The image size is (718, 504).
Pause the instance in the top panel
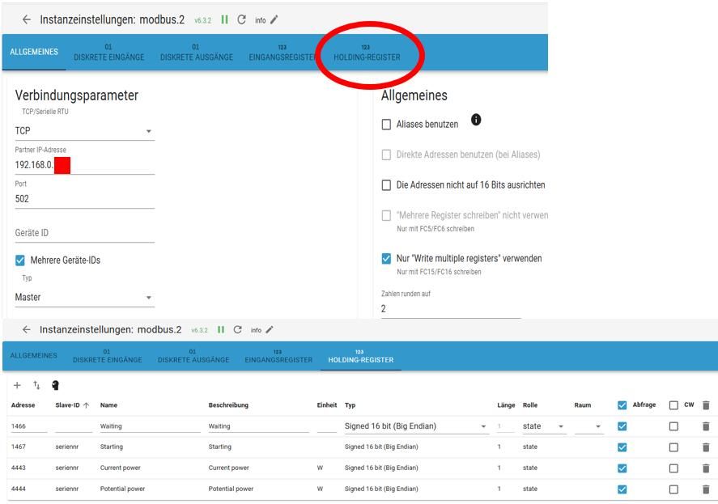(x=224, y=19)
